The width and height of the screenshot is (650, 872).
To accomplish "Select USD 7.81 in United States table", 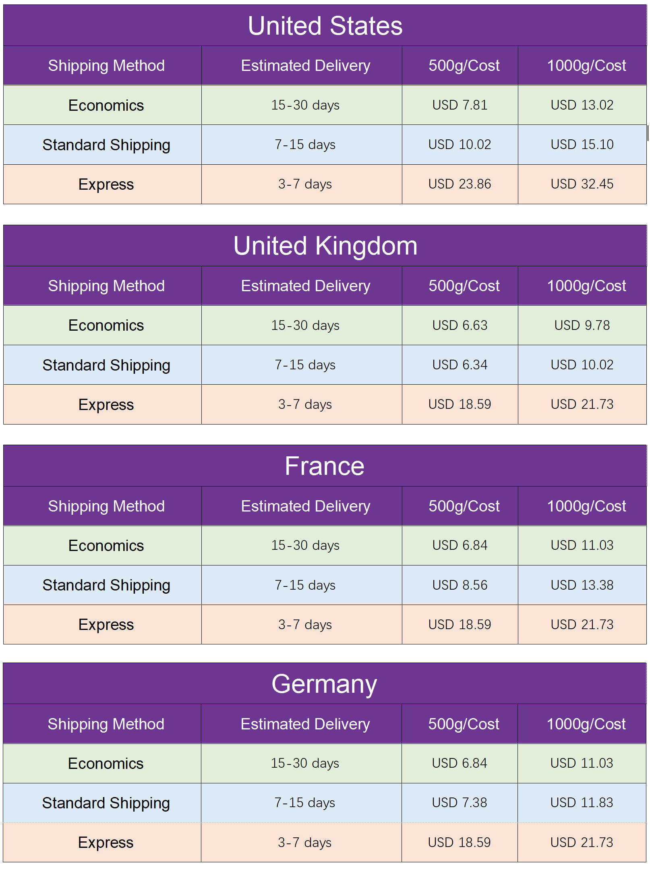I will coord(460,105).
